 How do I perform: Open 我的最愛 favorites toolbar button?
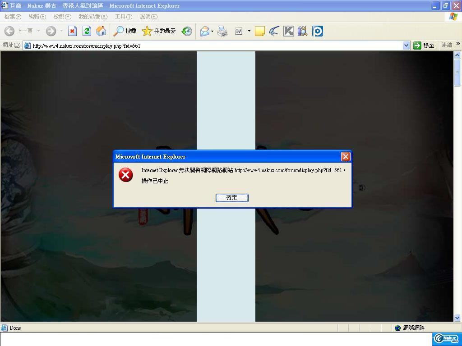[x=159, y=31]
